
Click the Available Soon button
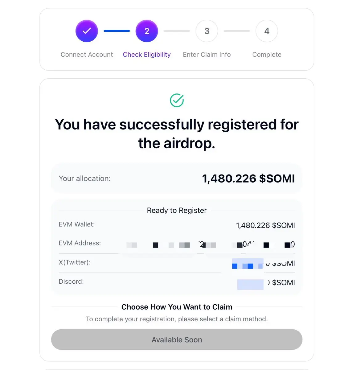click(x=177, y=339)
